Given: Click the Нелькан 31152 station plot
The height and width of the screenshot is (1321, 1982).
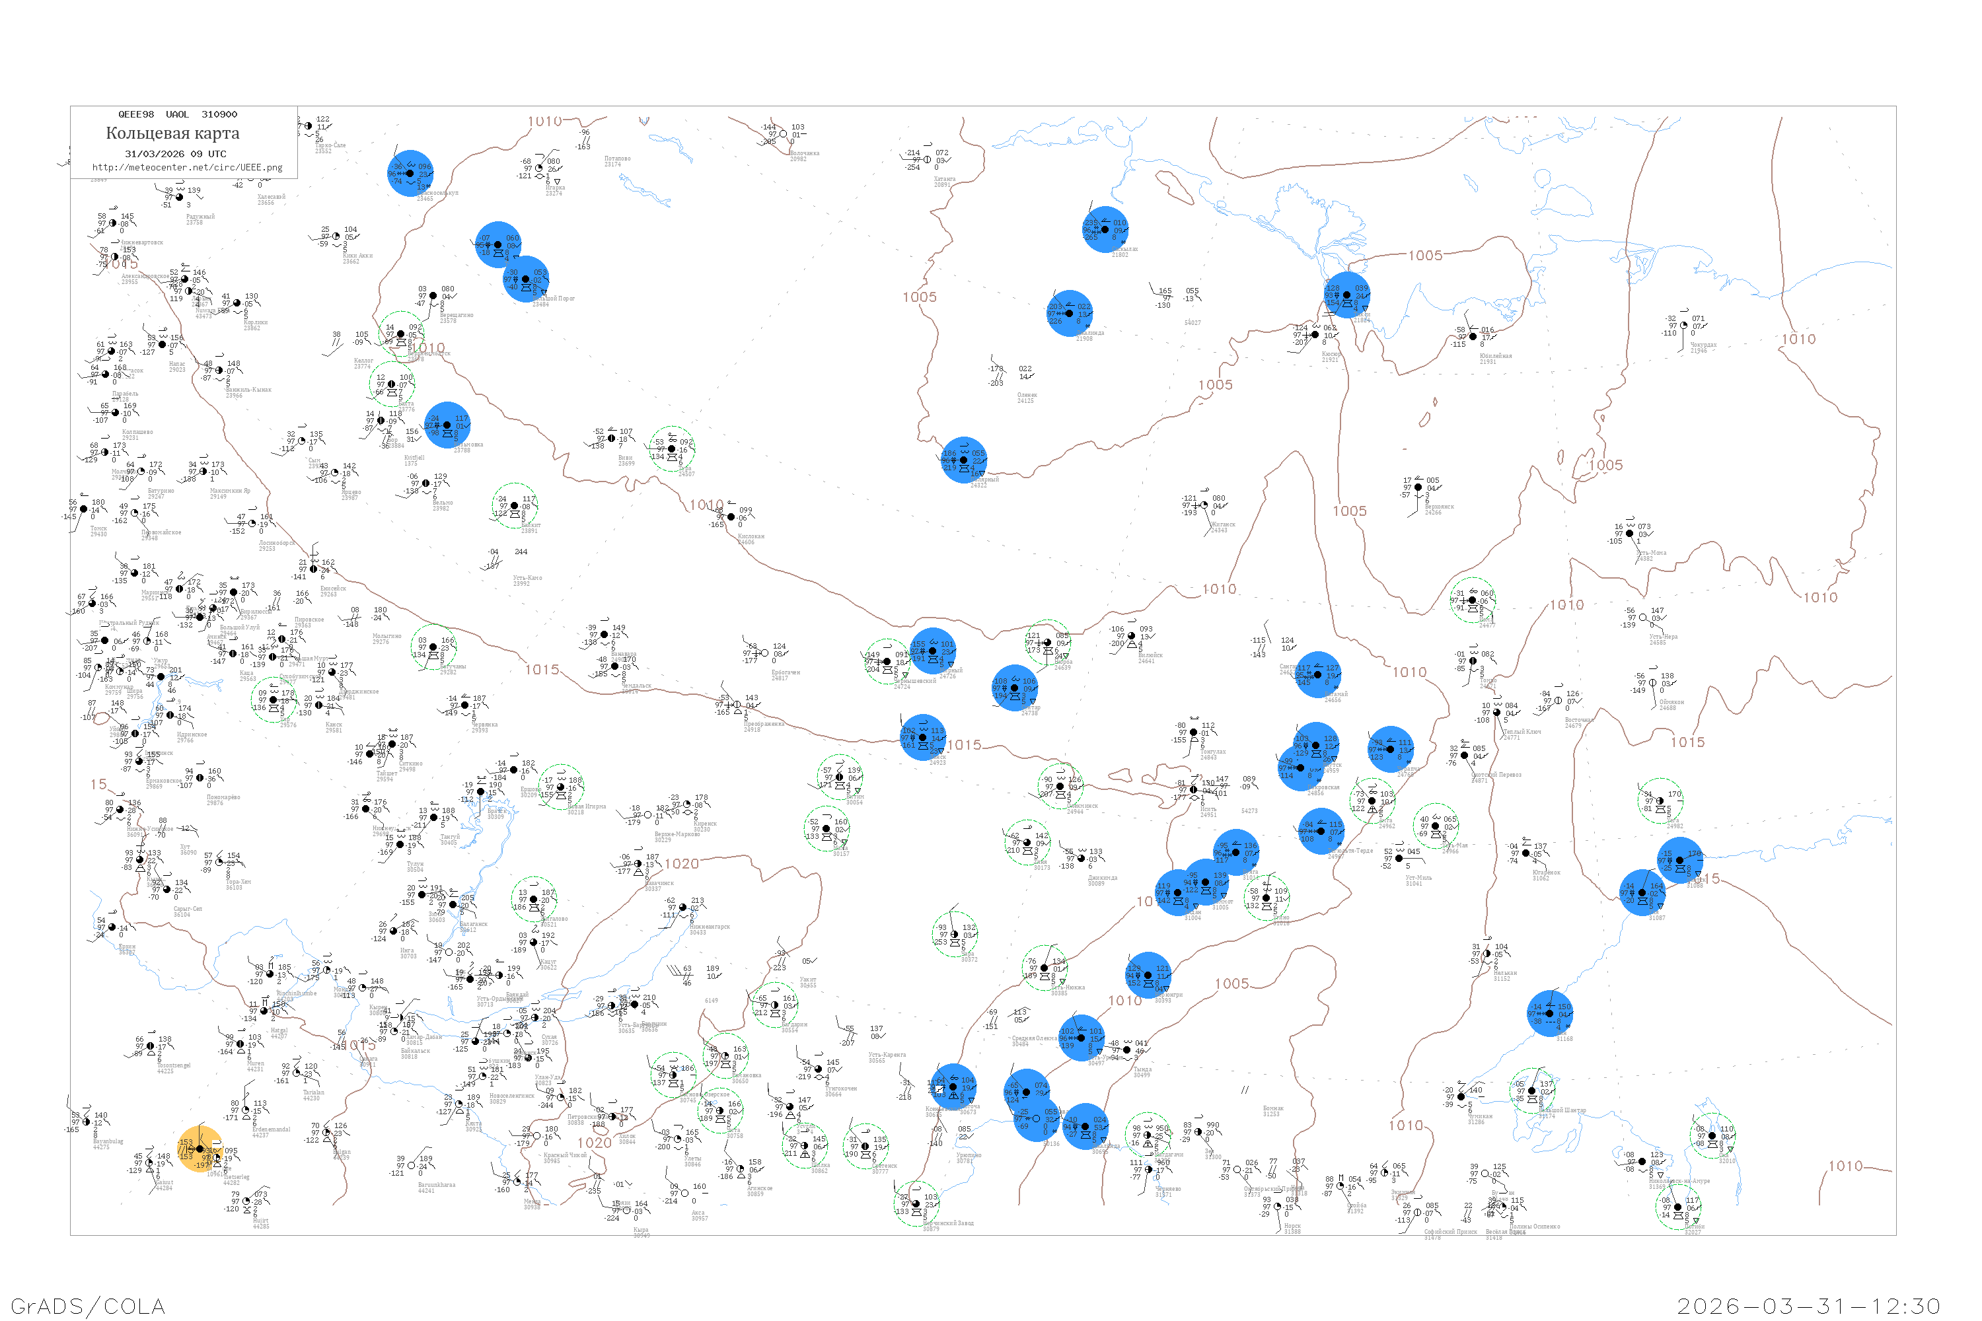Looking at the screenshot, I should tap(1486, 955).
